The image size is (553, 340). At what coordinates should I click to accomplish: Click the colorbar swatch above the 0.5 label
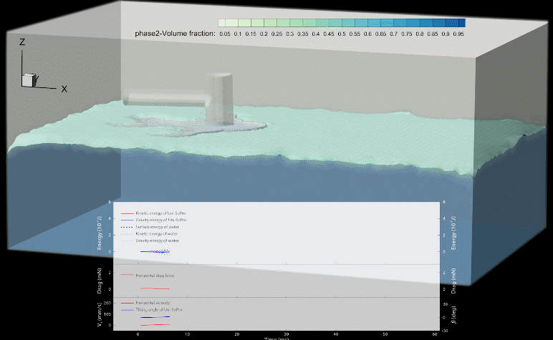click(x=342, y=23)
